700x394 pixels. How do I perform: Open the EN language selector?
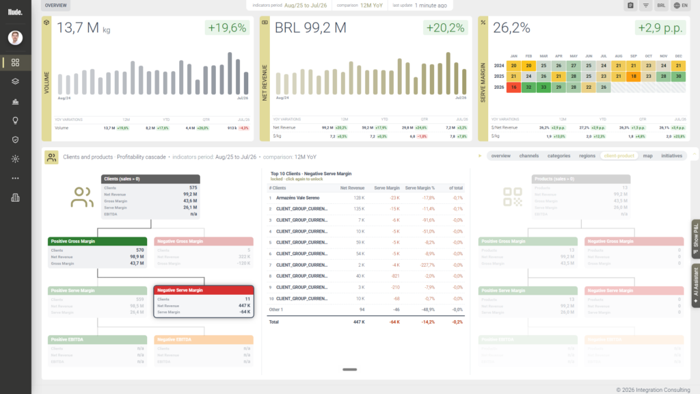(x=680, y=5)
